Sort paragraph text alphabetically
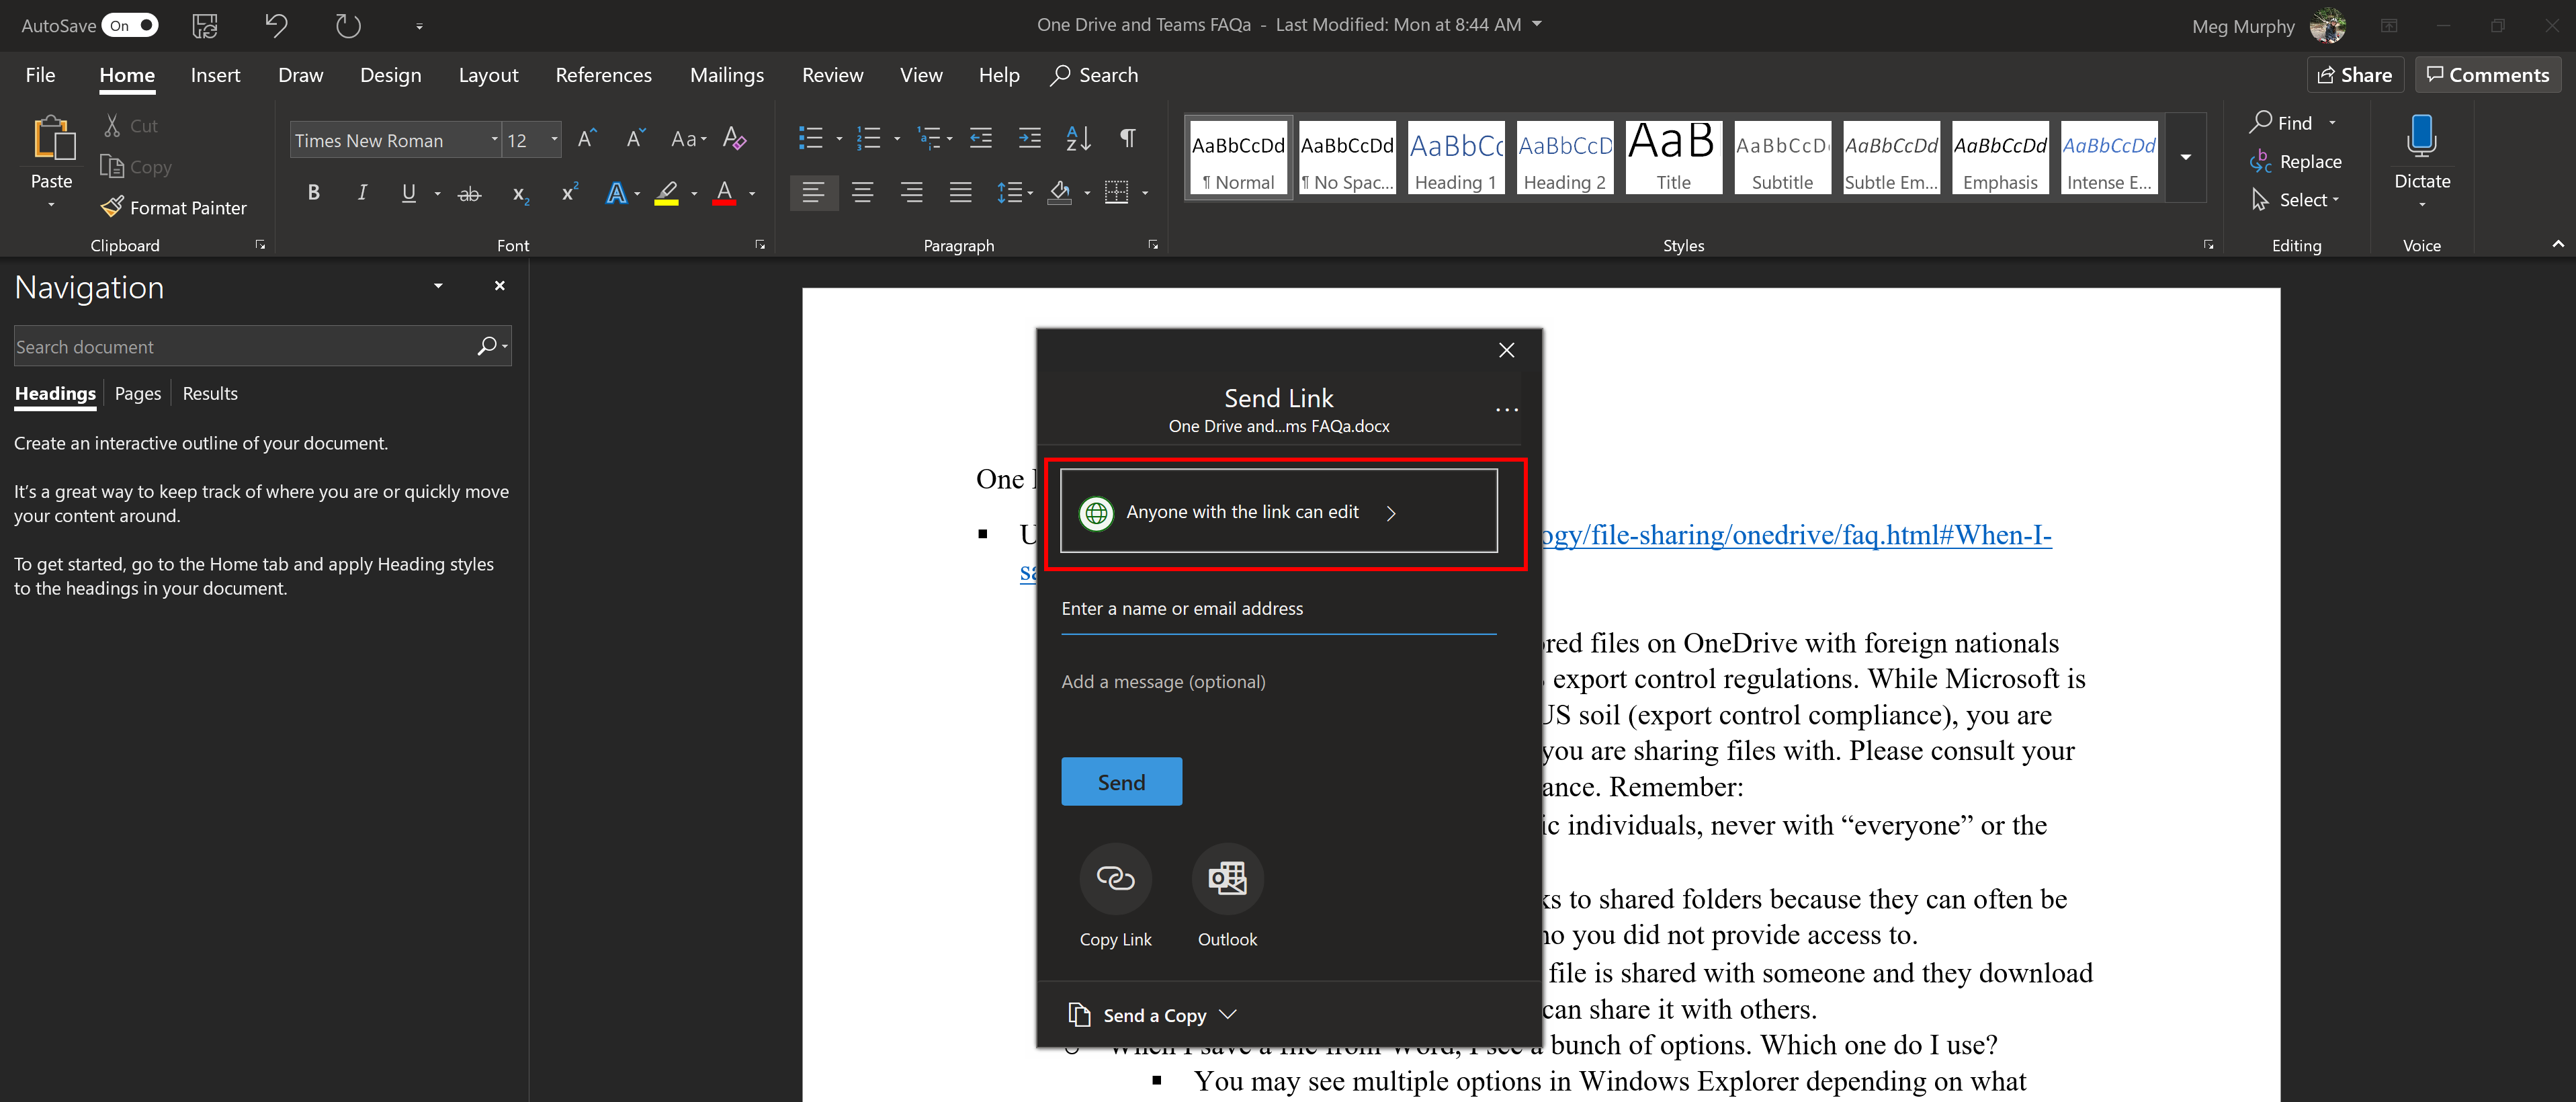Image resolution: width=2576 pixels, height=1102 pixels. tap(1078, 139)
